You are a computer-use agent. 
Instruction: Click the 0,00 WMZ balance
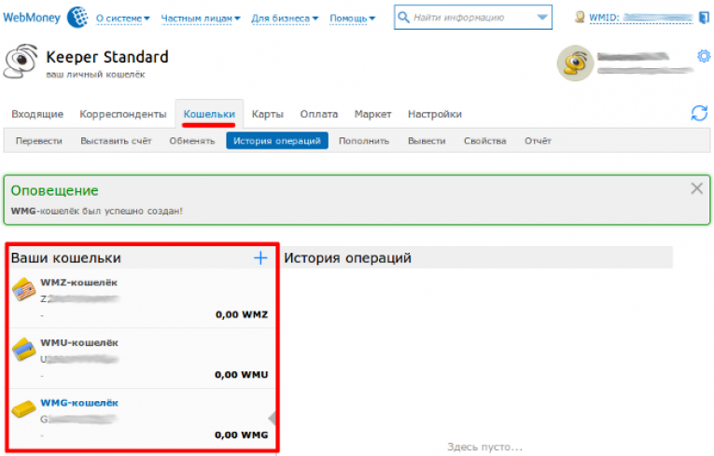coord(242,314)
